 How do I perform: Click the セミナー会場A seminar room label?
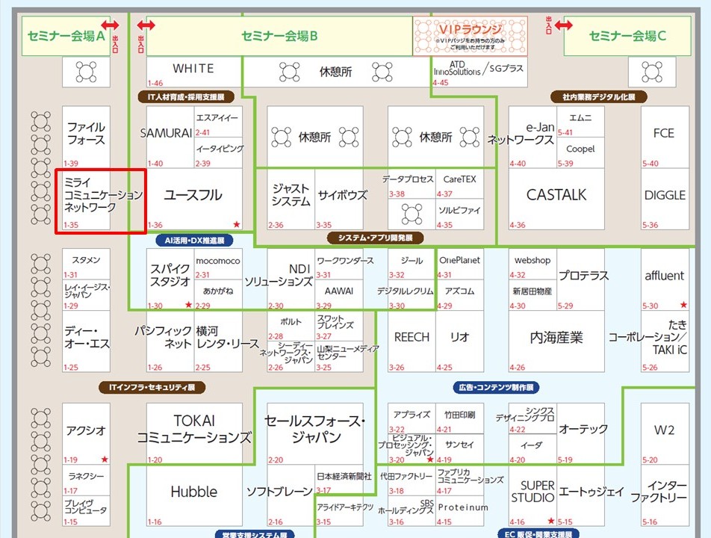coord(66,37)
